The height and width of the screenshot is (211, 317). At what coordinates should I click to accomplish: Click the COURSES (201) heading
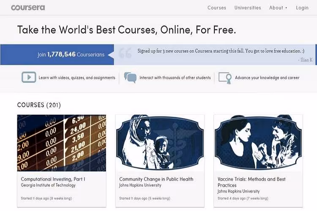[x=39, y=105]
